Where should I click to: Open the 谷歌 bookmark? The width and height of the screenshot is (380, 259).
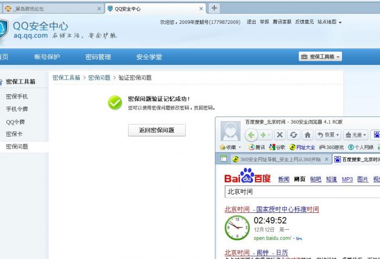click(277, 147)
